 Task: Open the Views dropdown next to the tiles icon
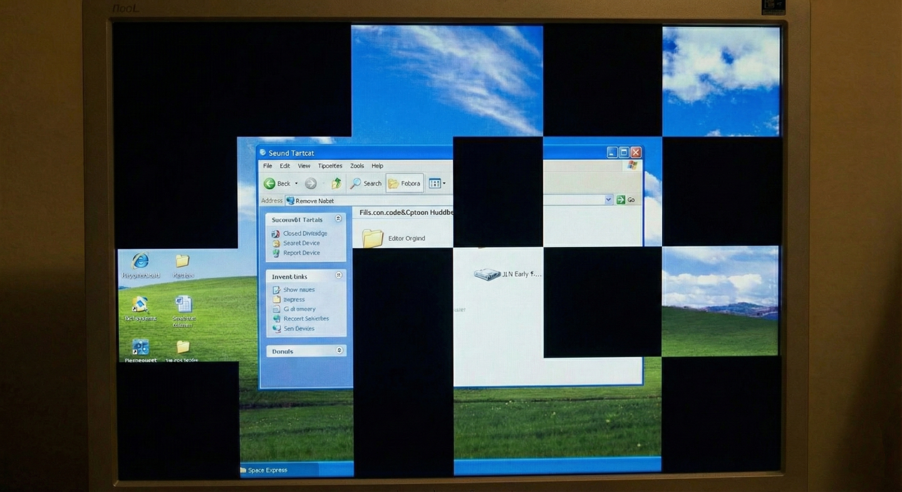443,183
